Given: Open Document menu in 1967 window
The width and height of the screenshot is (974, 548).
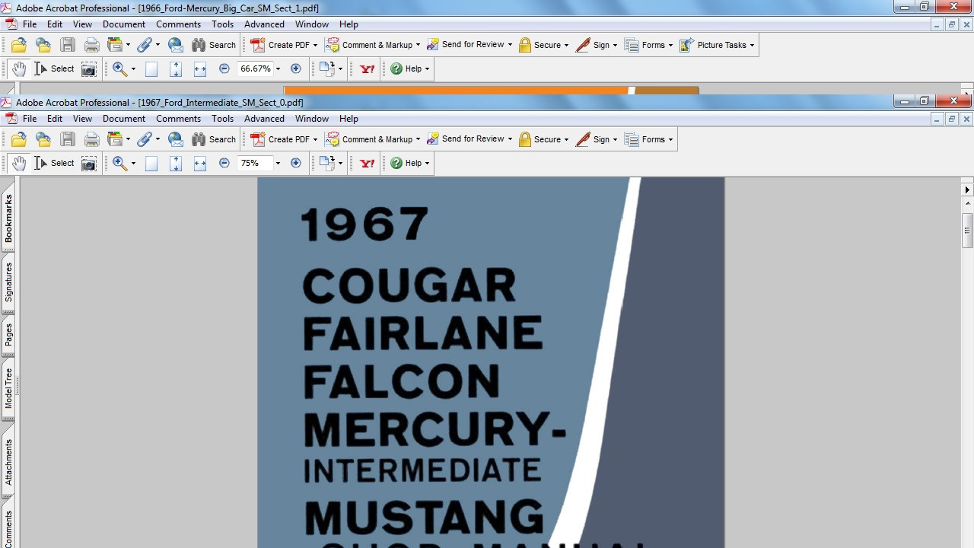Looking at the screenshot, I should click(124, 119).
